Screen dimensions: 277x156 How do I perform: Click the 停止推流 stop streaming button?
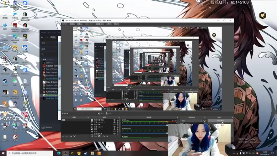point(220,120)
